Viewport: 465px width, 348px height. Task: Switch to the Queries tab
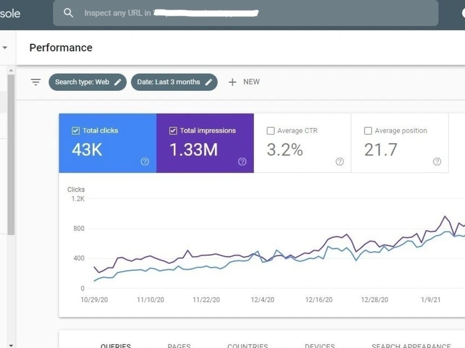[116, 346]
